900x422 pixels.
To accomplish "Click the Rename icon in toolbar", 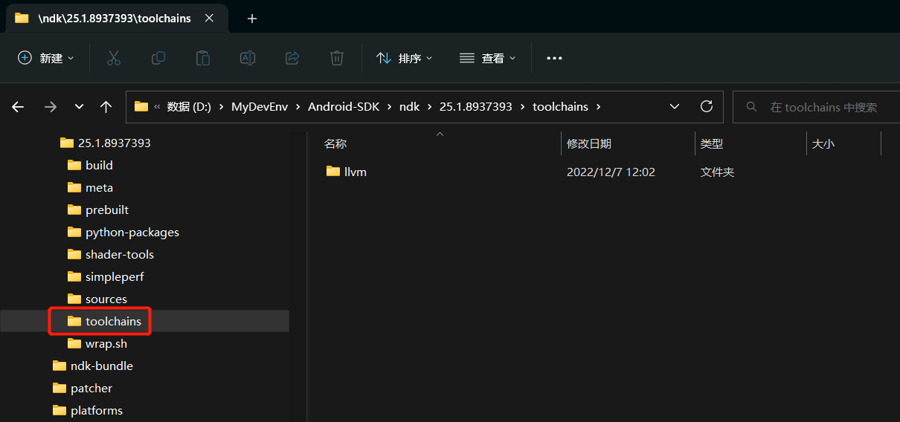I will coord(247,58).
